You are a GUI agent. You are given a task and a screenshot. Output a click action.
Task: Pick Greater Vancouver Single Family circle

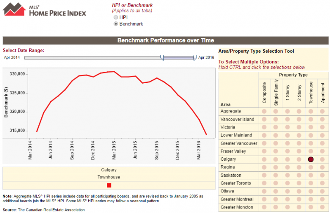click(276, 143)
